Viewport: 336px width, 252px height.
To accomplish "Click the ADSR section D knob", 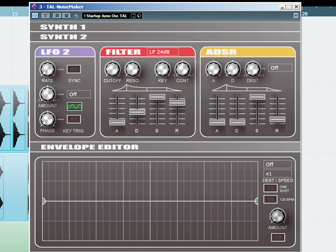I will pyautogui.click(x=233, y=69).
